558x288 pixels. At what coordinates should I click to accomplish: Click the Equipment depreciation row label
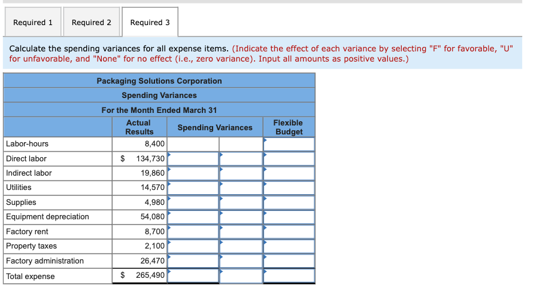click(47, 217)
